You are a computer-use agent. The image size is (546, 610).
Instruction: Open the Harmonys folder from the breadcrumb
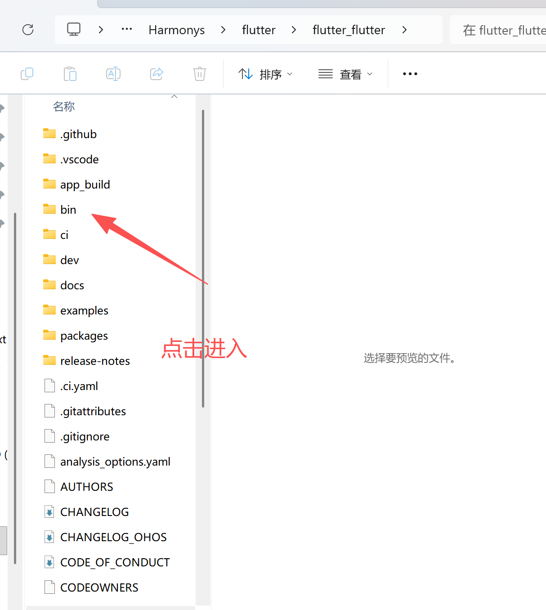(176, 30)
